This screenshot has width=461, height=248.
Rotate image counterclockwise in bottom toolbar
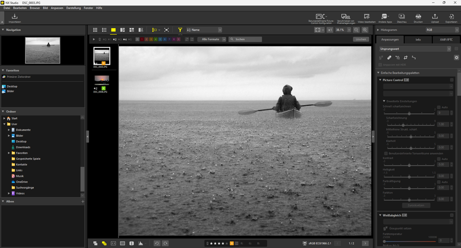tap(157, 243)
